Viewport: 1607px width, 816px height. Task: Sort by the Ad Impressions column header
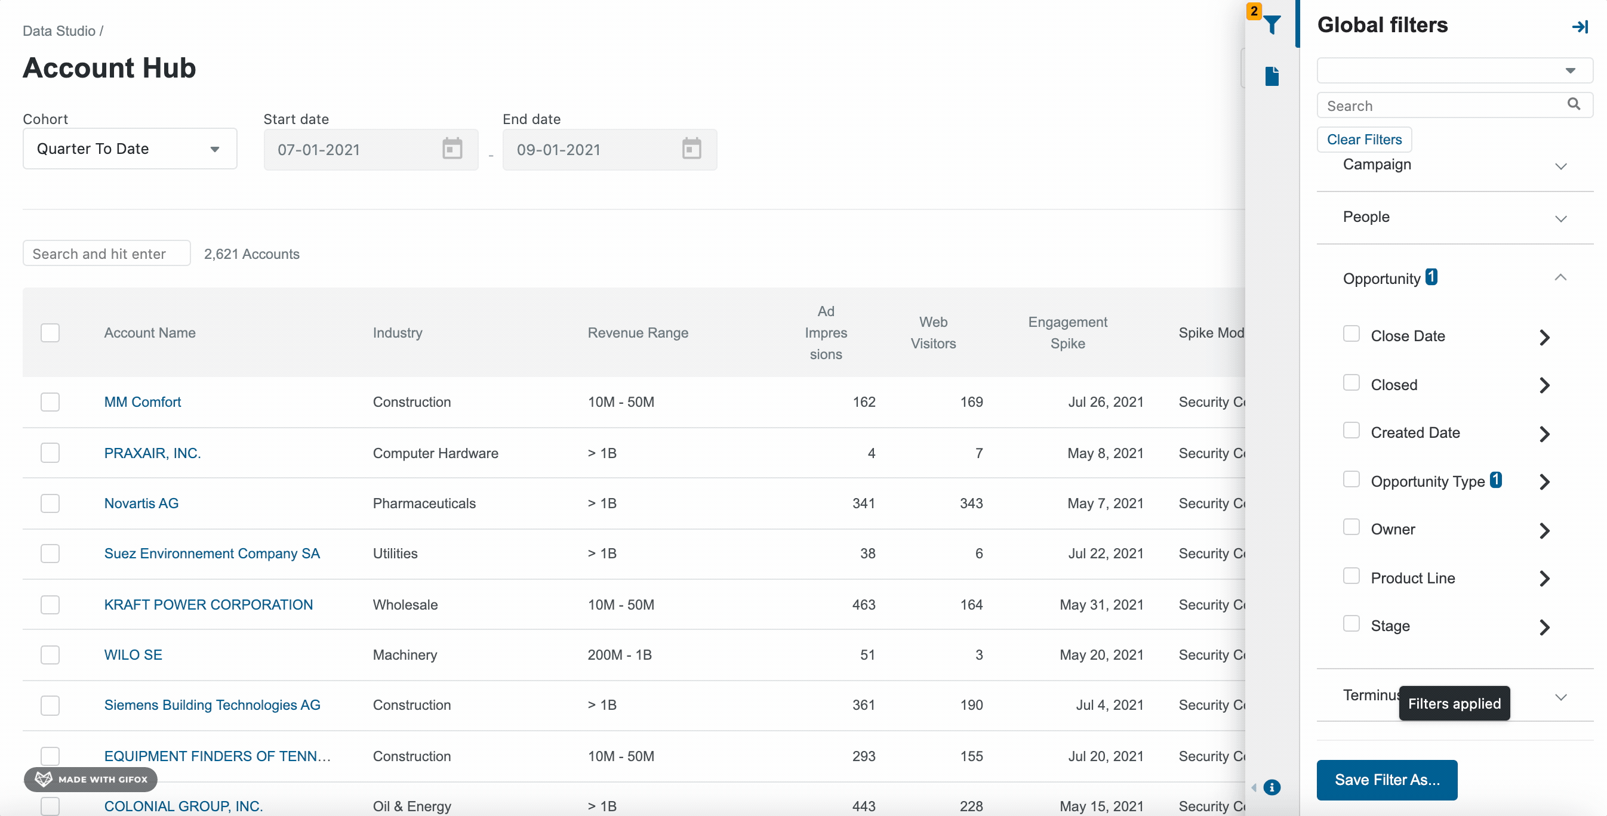coord(826,333)
